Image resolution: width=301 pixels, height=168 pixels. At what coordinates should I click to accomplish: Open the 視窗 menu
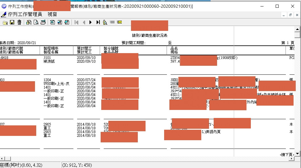pos(52,14)
